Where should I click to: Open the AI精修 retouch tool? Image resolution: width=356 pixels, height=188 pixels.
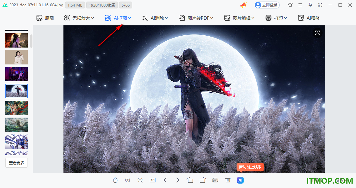[309, 18]
